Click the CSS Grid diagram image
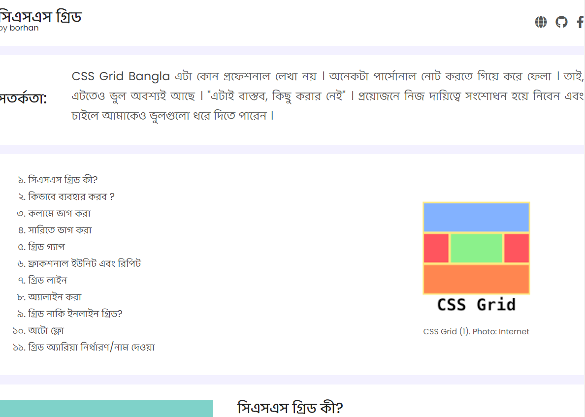This screenshot has width=585, height=417. [477, 257]
